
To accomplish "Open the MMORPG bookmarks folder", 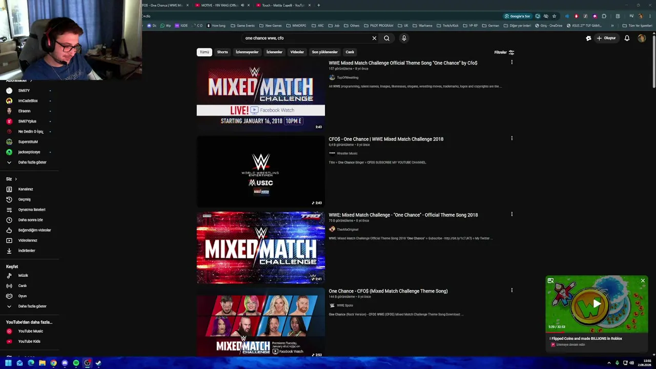I will point(297,25).
